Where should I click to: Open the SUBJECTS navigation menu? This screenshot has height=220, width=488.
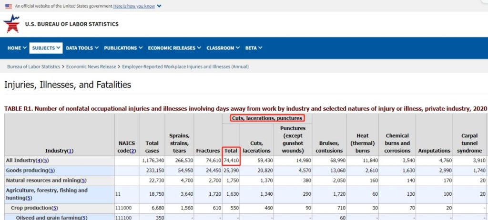click(46, 48)
